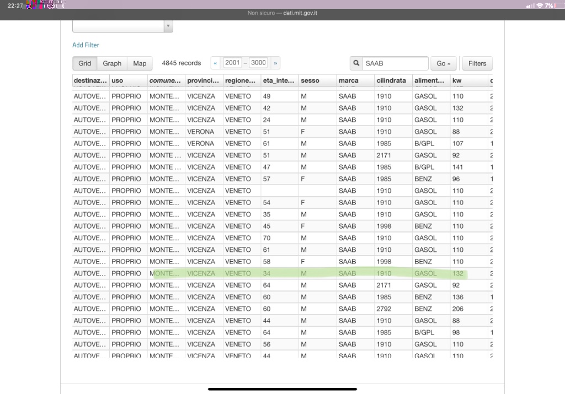Open the Filters panel button
The image size is (565, 394).
coord(477,63)
